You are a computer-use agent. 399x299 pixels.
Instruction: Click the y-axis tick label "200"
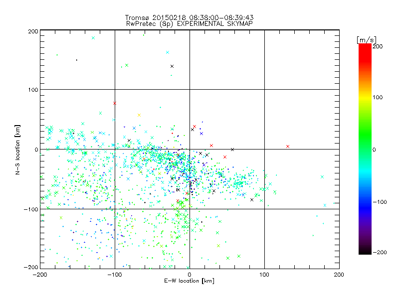pos(33,31)
